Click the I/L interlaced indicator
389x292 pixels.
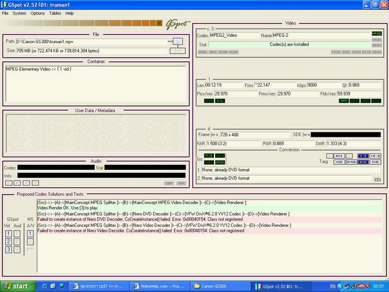tap(220, 101)
